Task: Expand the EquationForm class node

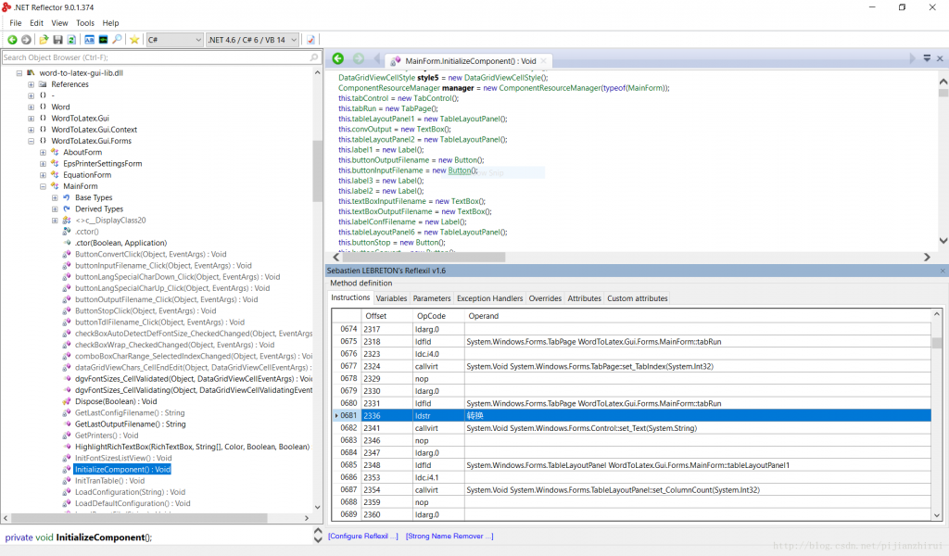Action: tap(43, 175)
